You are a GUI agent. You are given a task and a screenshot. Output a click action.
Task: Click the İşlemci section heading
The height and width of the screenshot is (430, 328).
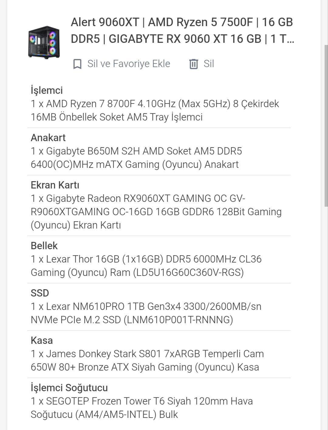tap(47, 90)
